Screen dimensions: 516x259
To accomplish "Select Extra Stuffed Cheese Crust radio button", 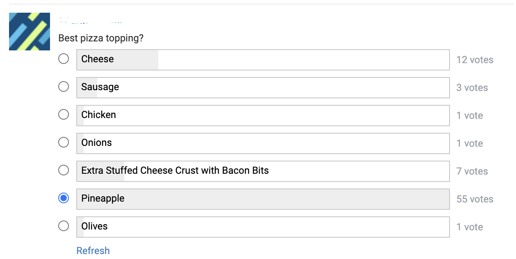I will coord(64,170).
